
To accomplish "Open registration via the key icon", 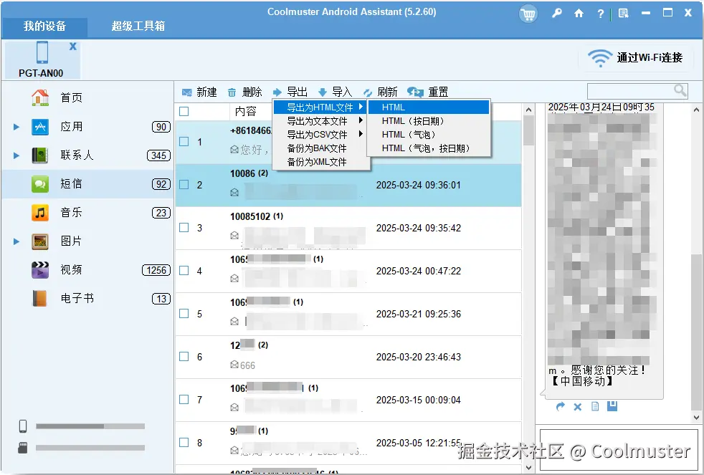I will click(557, 14).
